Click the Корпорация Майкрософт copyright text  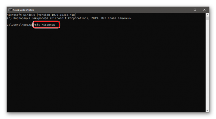pyautogui.click(x=31, y=18)
